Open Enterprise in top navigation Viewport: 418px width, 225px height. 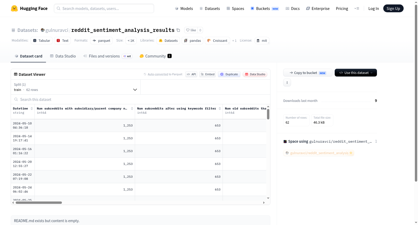click(x=318, y=8)
